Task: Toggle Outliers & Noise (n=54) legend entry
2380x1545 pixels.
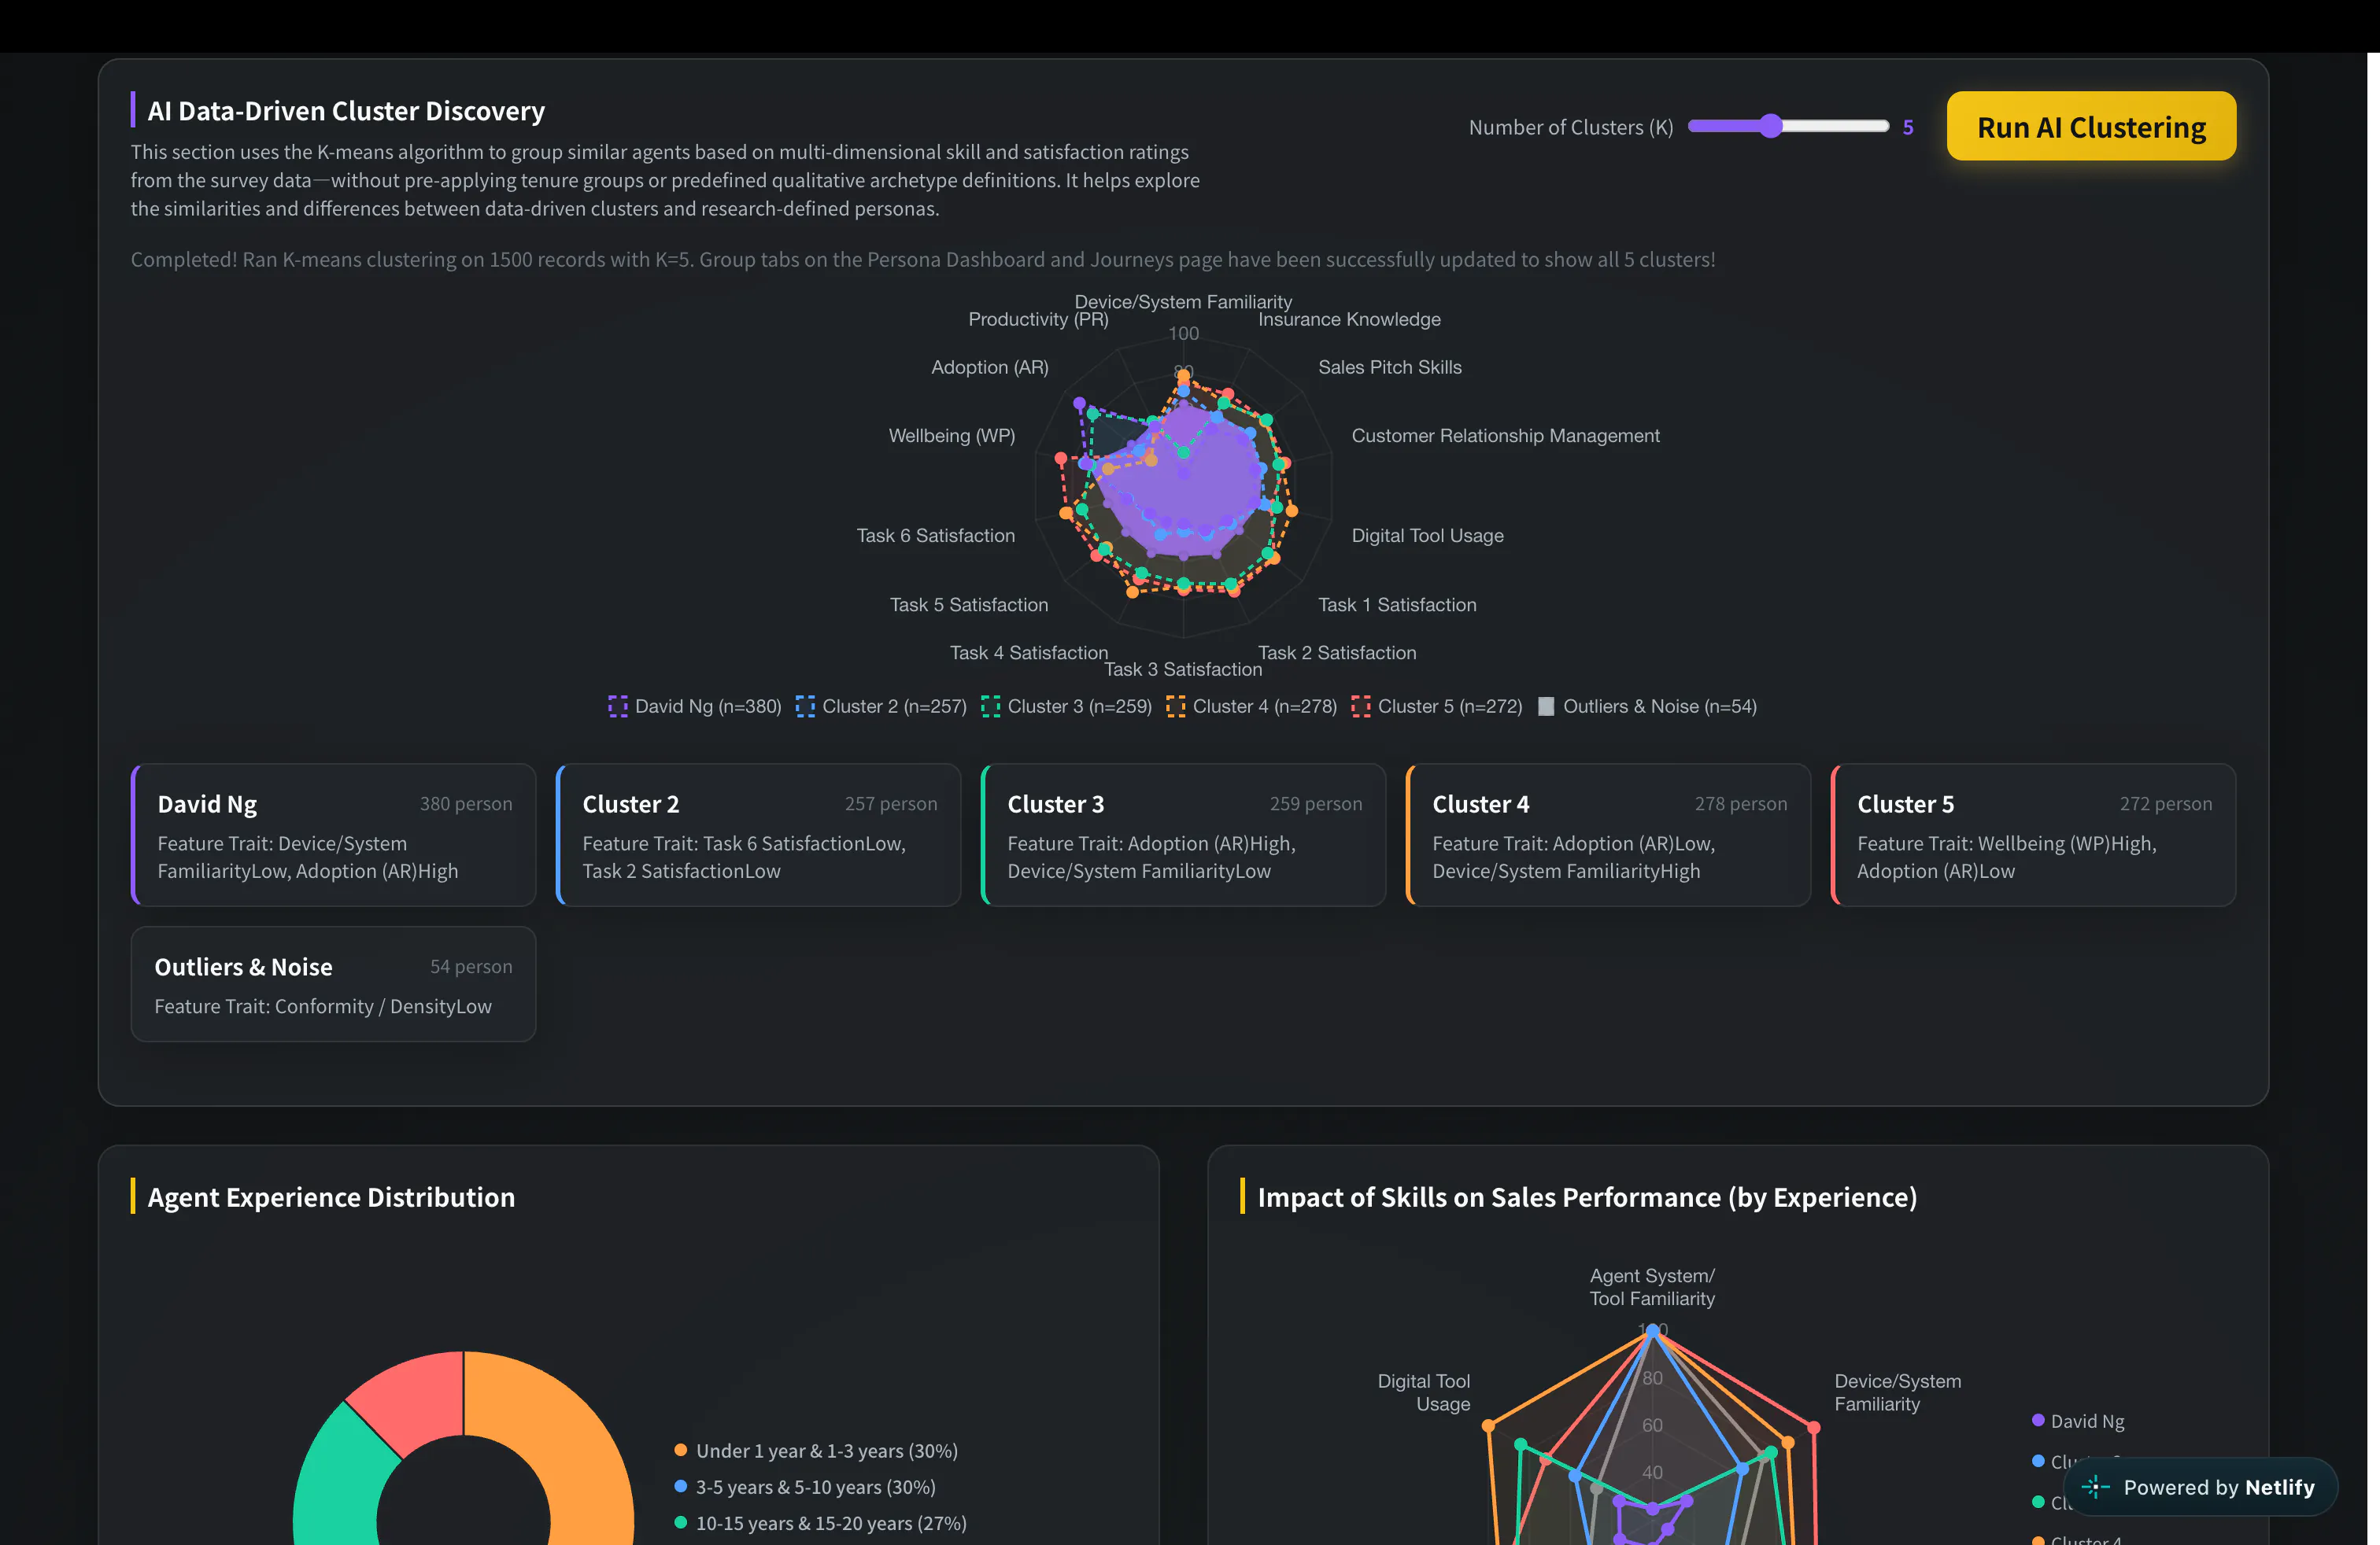Action: pyautogui.click(x=1646, y=706)
